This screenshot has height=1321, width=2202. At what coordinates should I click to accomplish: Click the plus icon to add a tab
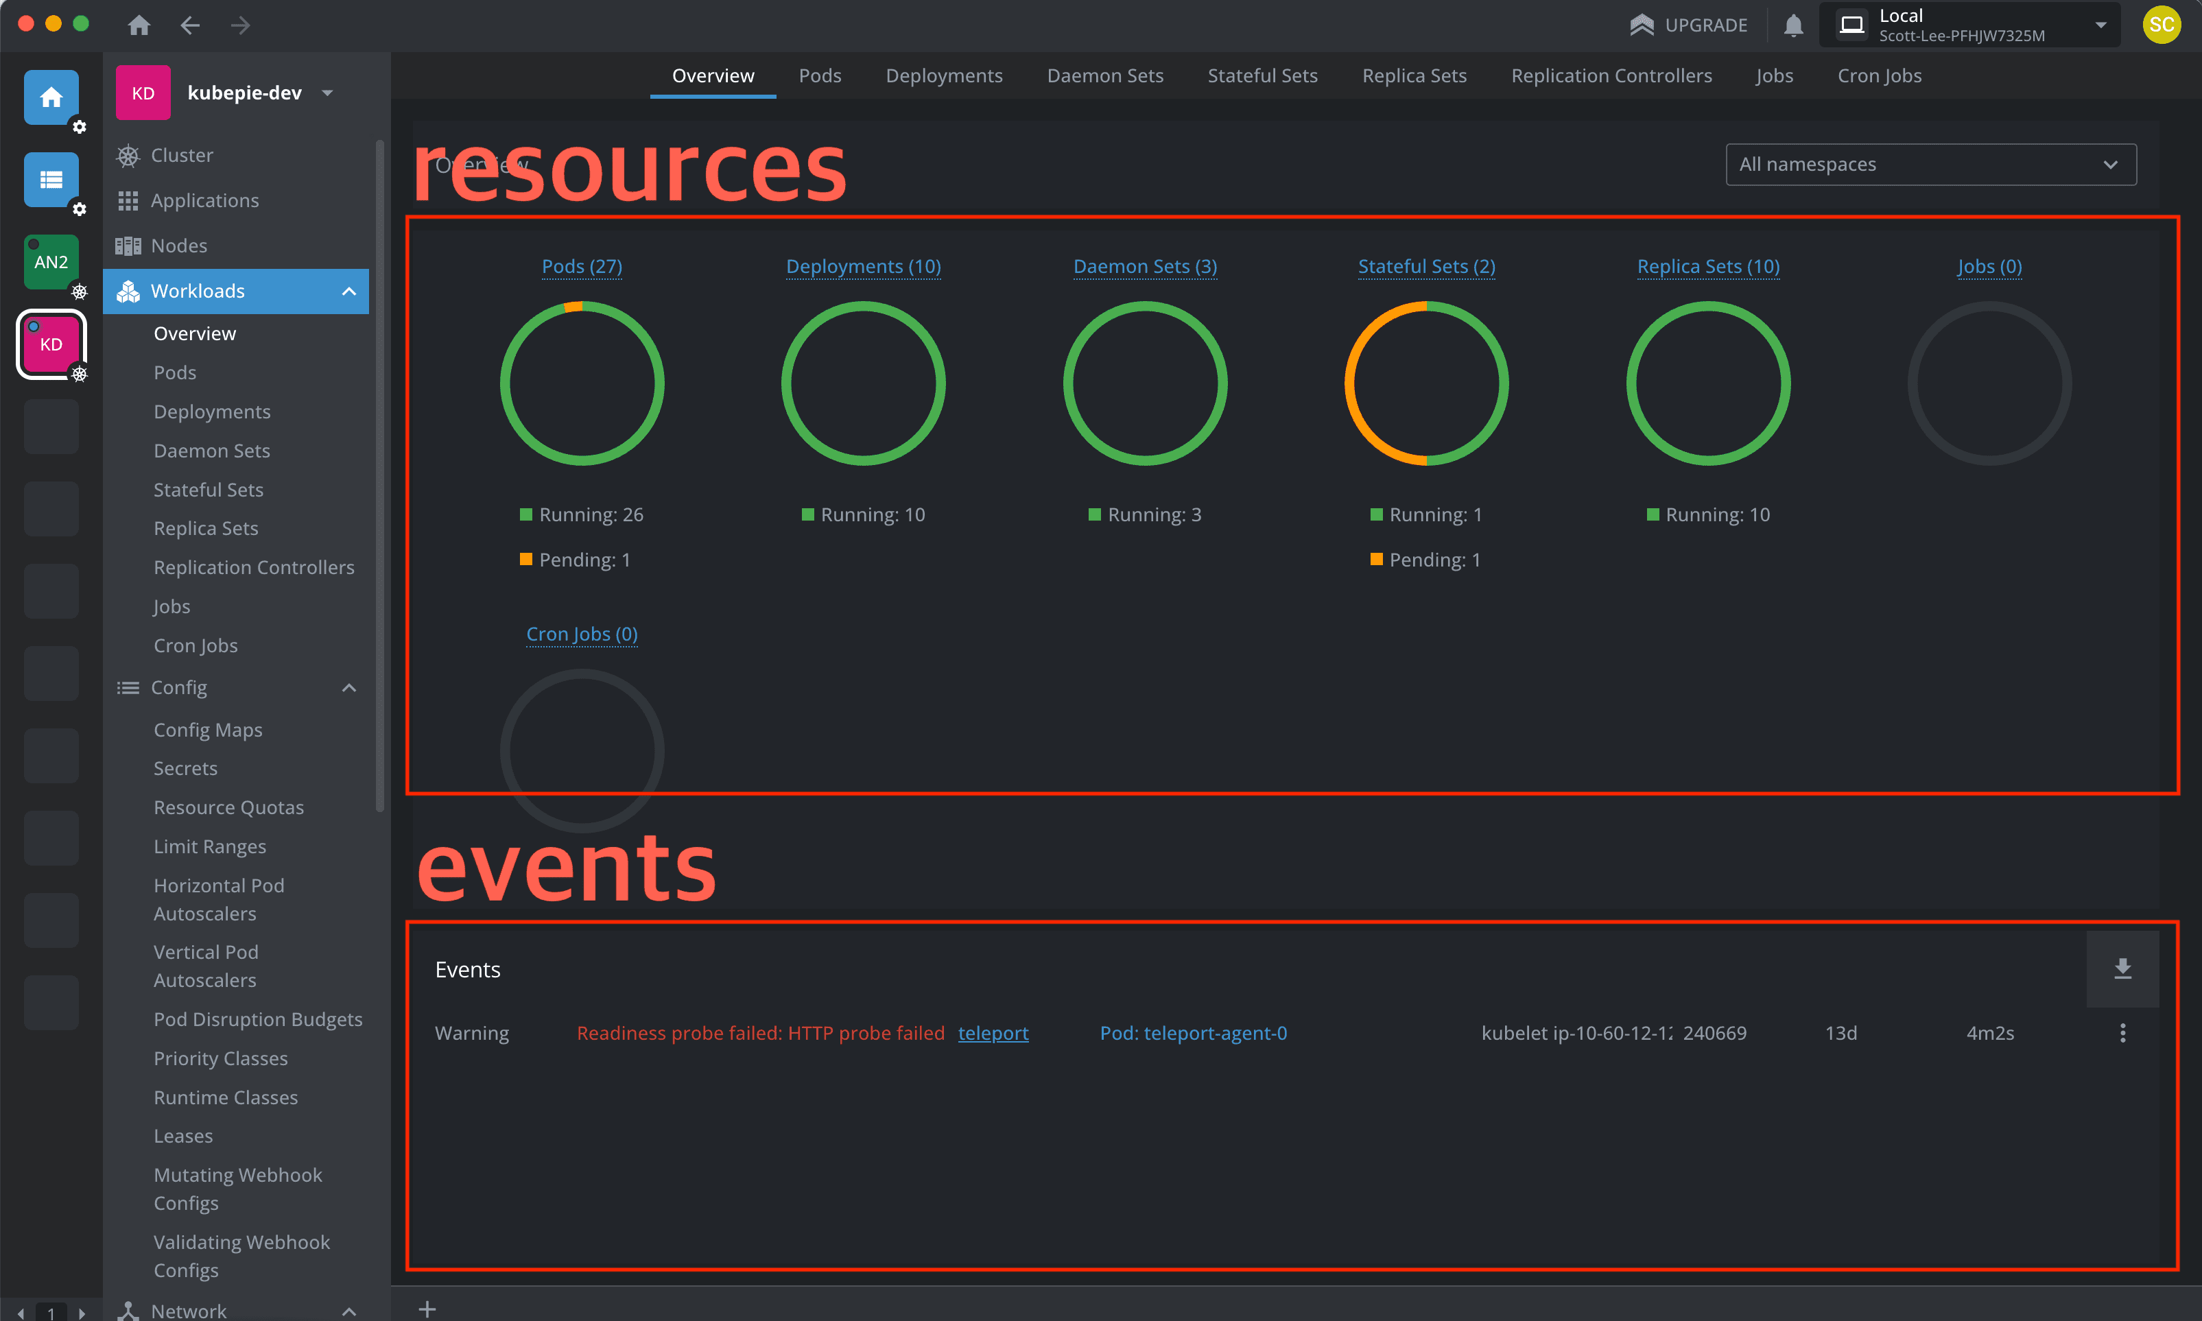click(427, 1308)
